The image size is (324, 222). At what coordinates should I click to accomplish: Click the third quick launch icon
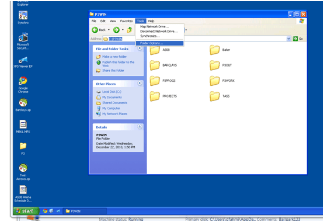(x=58, y=211)
